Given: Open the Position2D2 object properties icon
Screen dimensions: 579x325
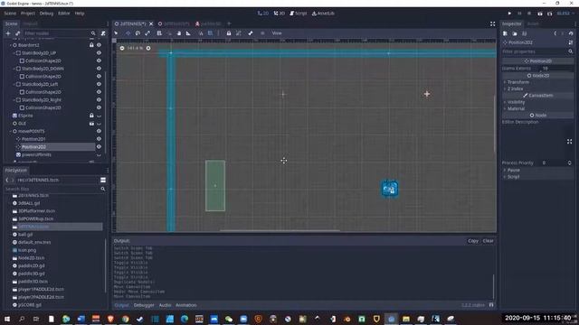Looking at the screenshot, I should [571, 42].
